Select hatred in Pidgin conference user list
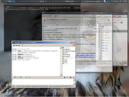 tap(107, 30)
